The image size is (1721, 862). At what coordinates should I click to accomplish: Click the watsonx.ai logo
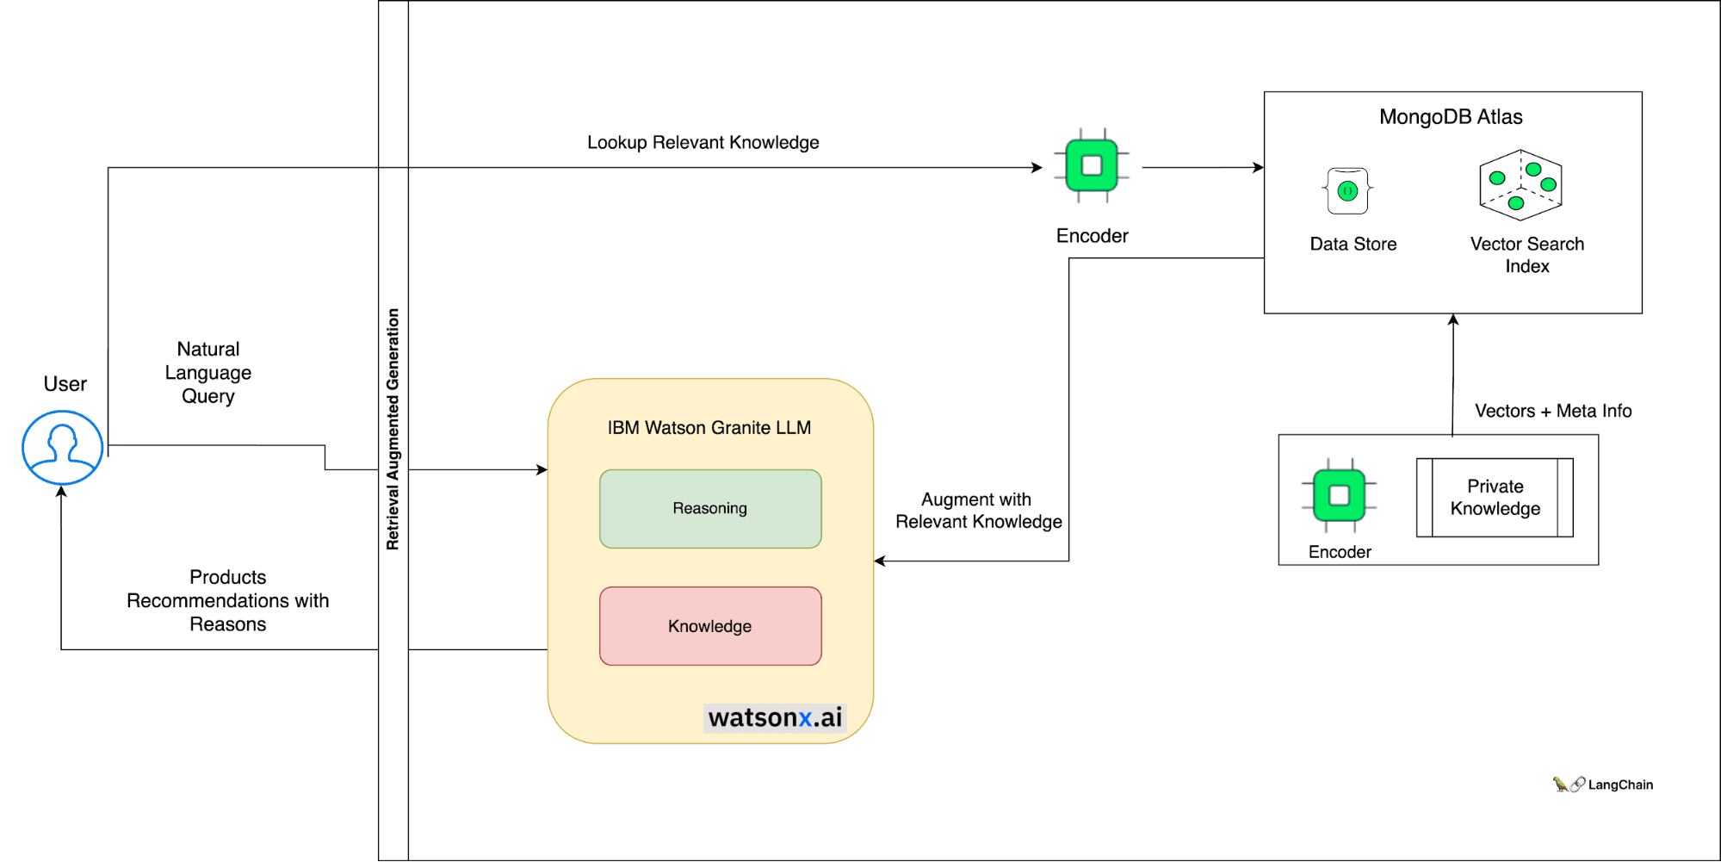click(775, 717)
